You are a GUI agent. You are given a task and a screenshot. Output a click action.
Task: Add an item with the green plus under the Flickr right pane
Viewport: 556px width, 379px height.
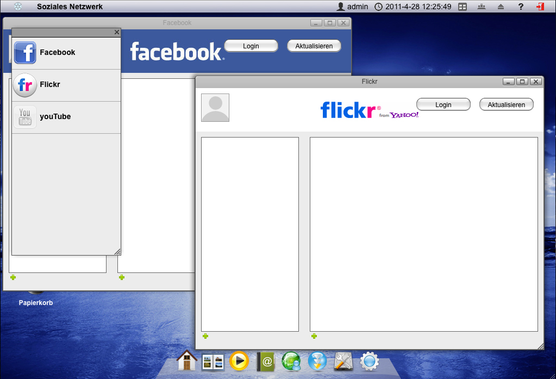pos(314,336)
